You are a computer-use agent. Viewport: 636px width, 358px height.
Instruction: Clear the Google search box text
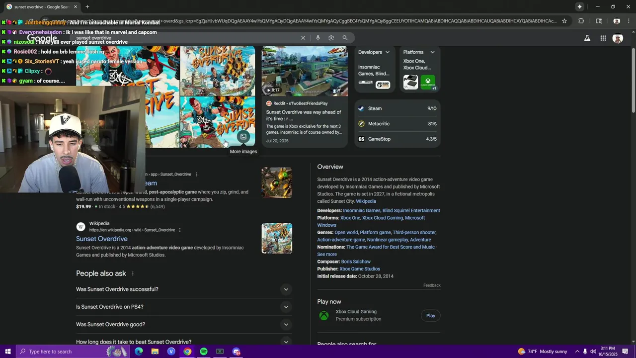click(x=303, y=38)
